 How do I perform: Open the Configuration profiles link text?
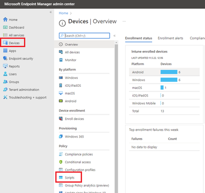pyautogui.click(x=80, y=170)
